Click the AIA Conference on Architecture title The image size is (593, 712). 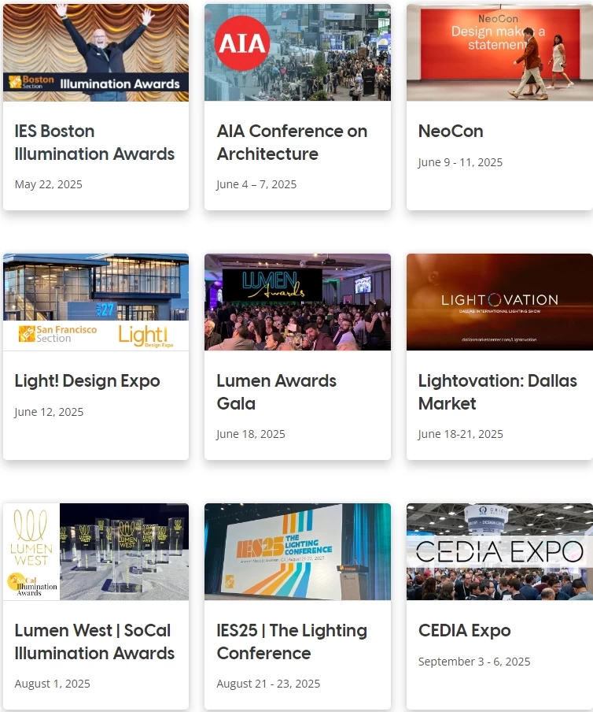pos(292,143)
